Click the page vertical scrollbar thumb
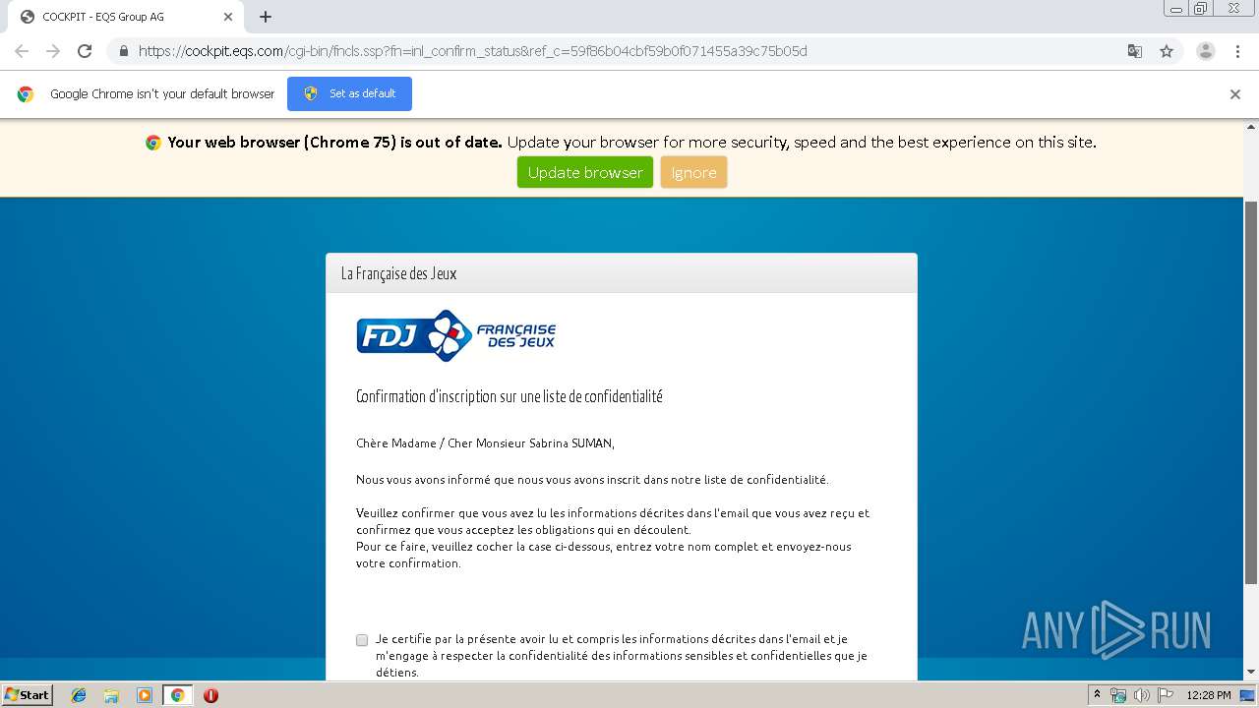The height and width of the screenshot is (708, 1259). [x=1251, y=391]
